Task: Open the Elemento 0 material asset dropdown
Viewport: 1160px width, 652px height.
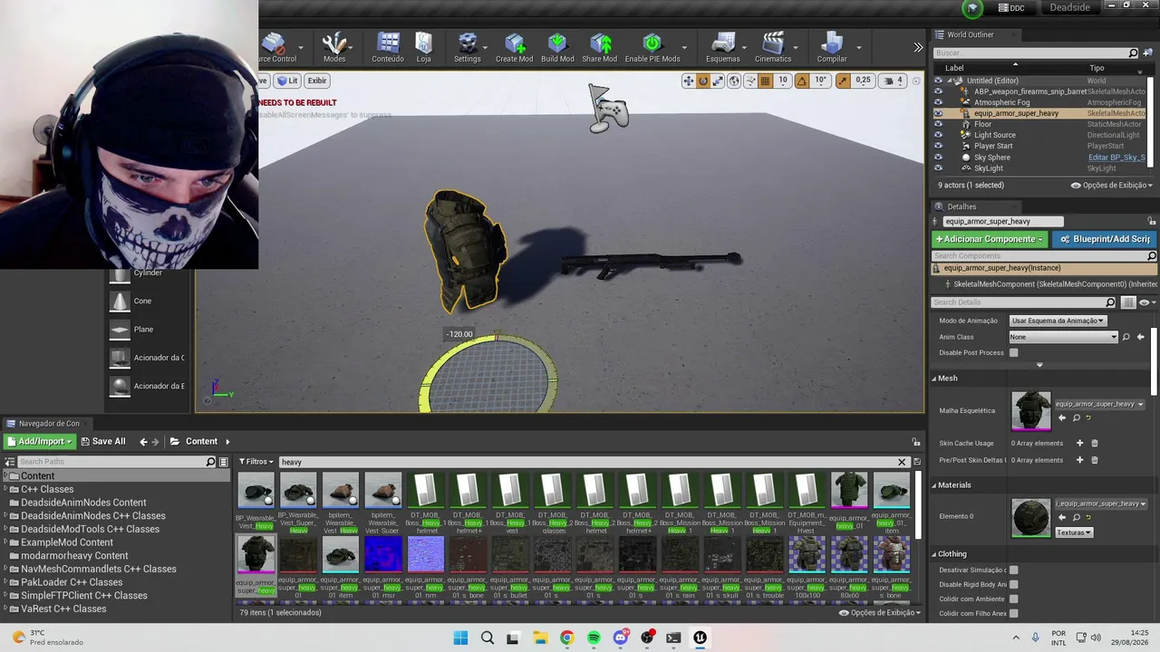Action: pos(1101,503)
